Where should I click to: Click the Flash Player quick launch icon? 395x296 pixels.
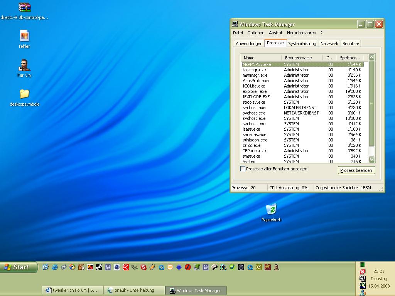pos(187,267)
